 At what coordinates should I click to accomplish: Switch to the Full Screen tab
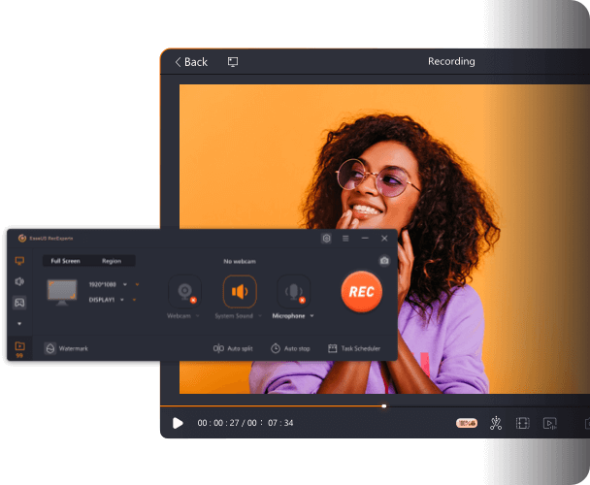(65, 261)
